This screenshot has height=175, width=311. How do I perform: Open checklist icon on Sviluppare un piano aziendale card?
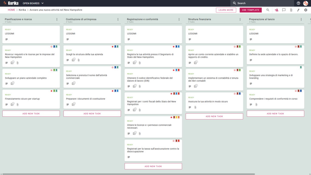click(12, 83)
